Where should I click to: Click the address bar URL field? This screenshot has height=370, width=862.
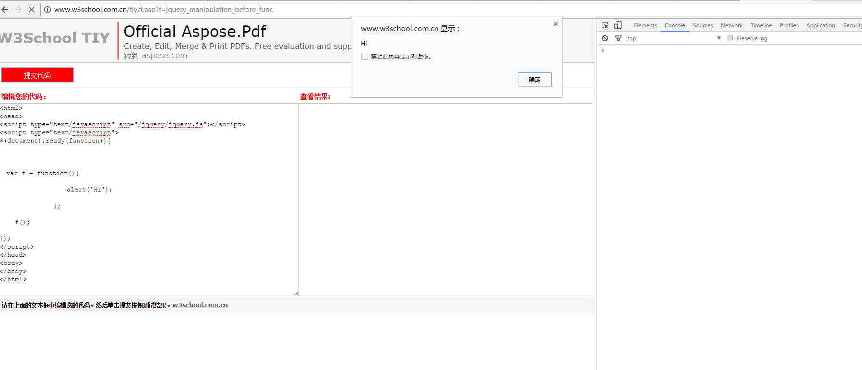[451, 10]
